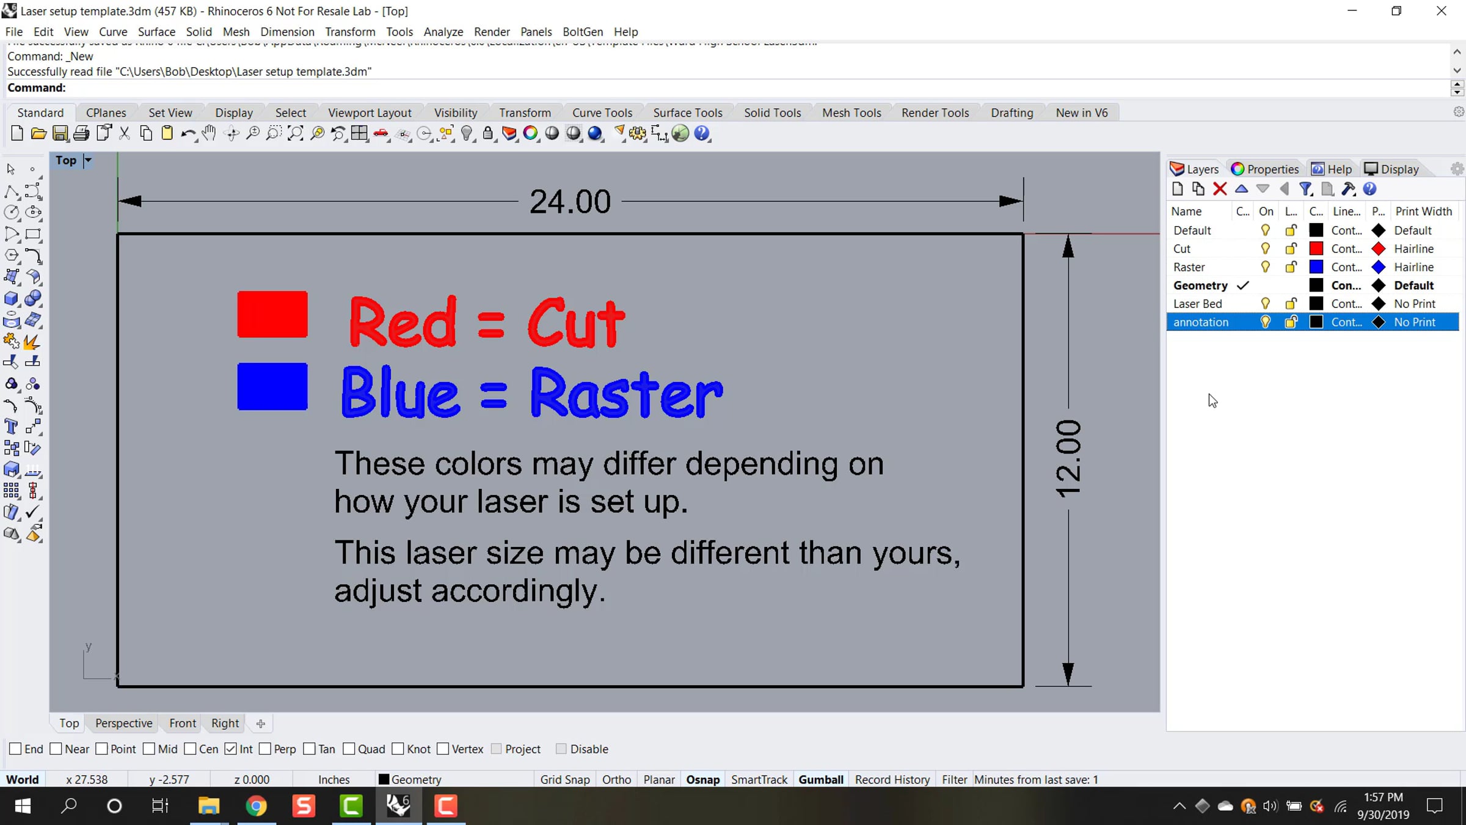The image size is (1466, 825).
Task: Activate the Pan hand tool
Action: tap(210, 133)
